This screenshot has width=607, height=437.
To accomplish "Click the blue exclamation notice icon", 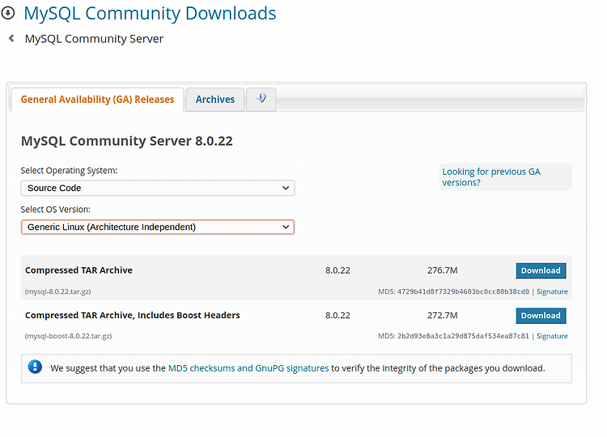I will [x=35, y=367].
